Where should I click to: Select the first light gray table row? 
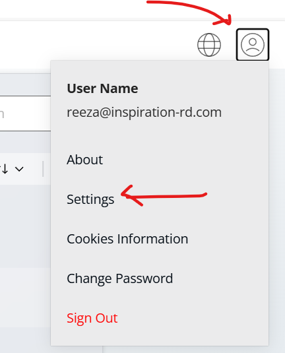tap(25, 226)
